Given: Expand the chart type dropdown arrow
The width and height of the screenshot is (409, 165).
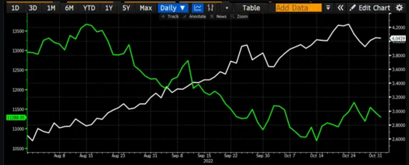Looking at the screenshot, I should pyautogui.click(x=227, y=8).
